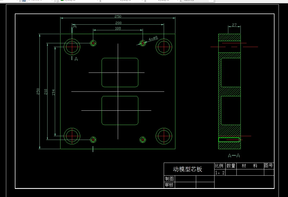Select the 108 dimension text
Viewport: 288px width, 197px height.
[118, 28]
